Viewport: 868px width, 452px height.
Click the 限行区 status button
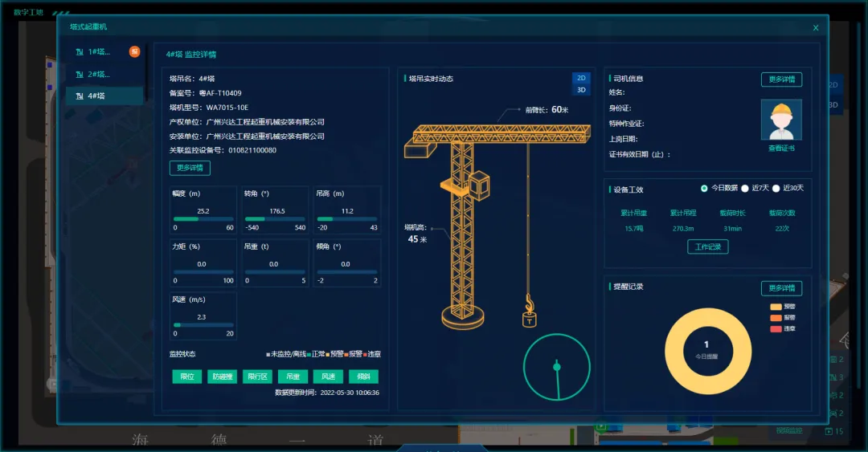(257, 377)
